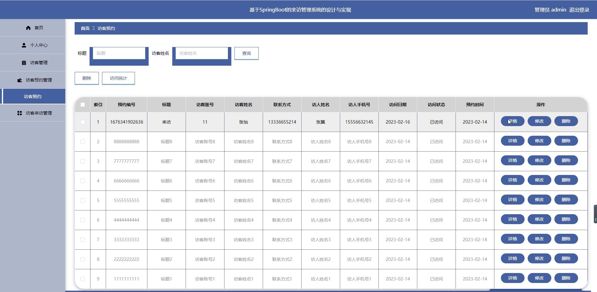Open 首页 in the sidebar menu
Image resolution: width=597 pixels, height=292 pixels.
click(33, 28)
